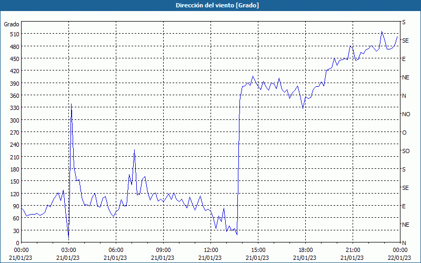Select the 510 y-axis tick label
The height and width of the screenshot is (263, 421).
pos(15,34)
